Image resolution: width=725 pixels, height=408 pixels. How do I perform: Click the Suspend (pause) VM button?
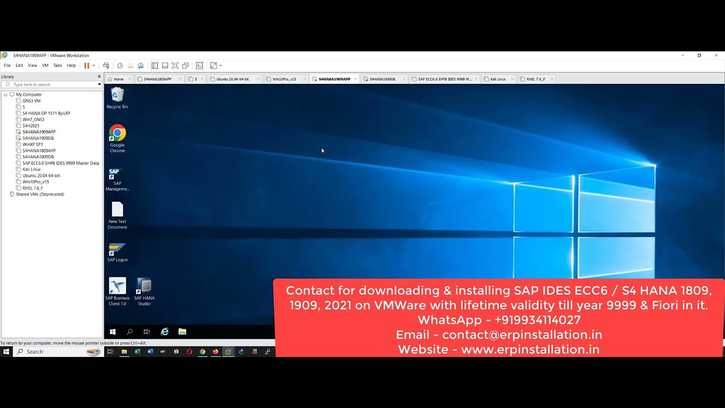coord(87,66)
